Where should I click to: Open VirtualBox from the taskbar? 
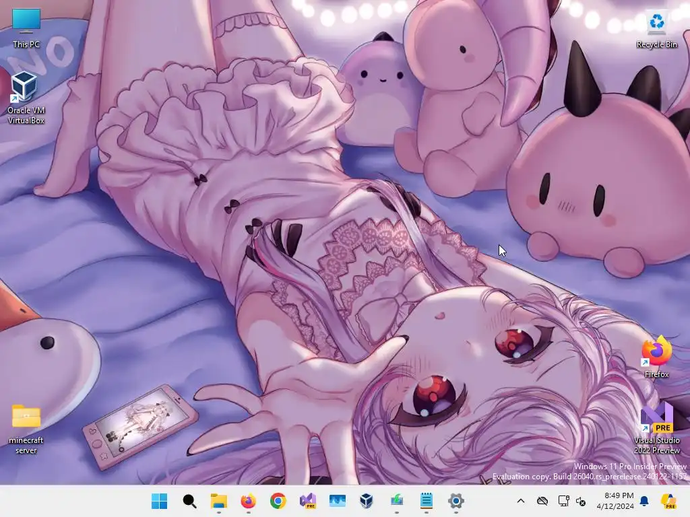pos(367,501)
